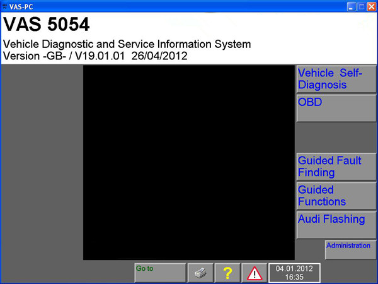Click the VAS 5054 heading
The width and height of the screenshot is (378, 284).
pos(47,25)
